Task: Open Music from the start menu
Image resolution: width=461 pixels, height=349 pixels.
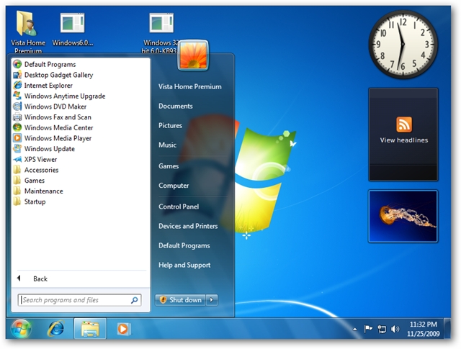Action: tap(167, 145)
